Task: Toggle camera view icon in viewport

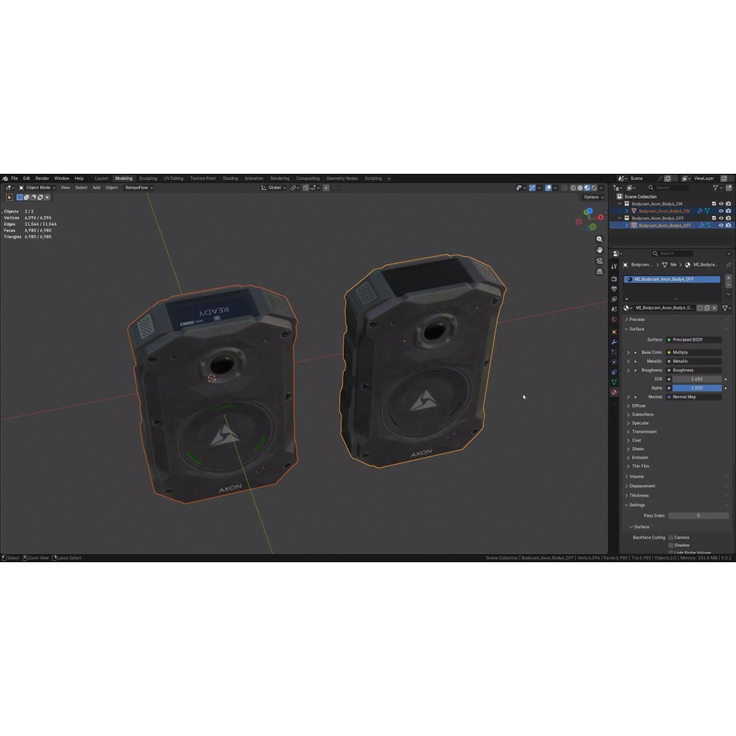Action: pyautogui.click(x=600, y=260)
